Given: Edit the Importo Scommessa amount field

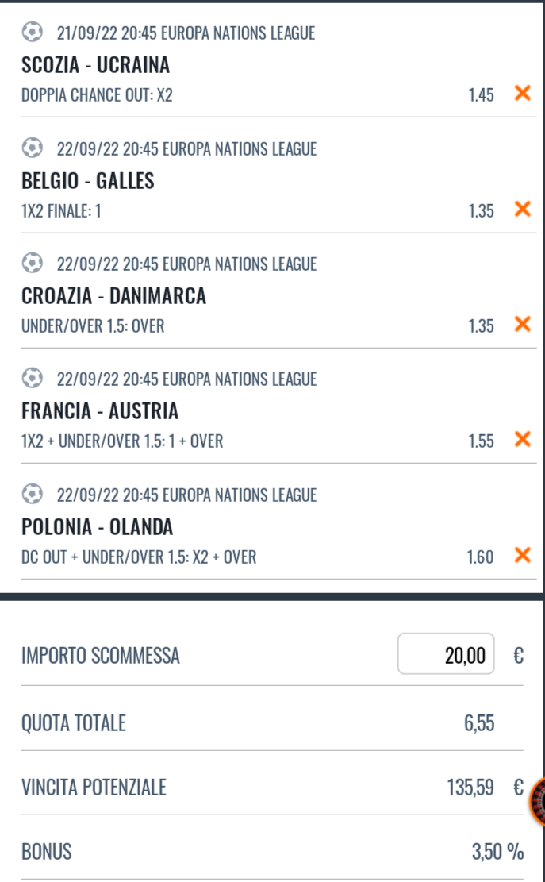Looking at the screenshot, I should [445, 654].
